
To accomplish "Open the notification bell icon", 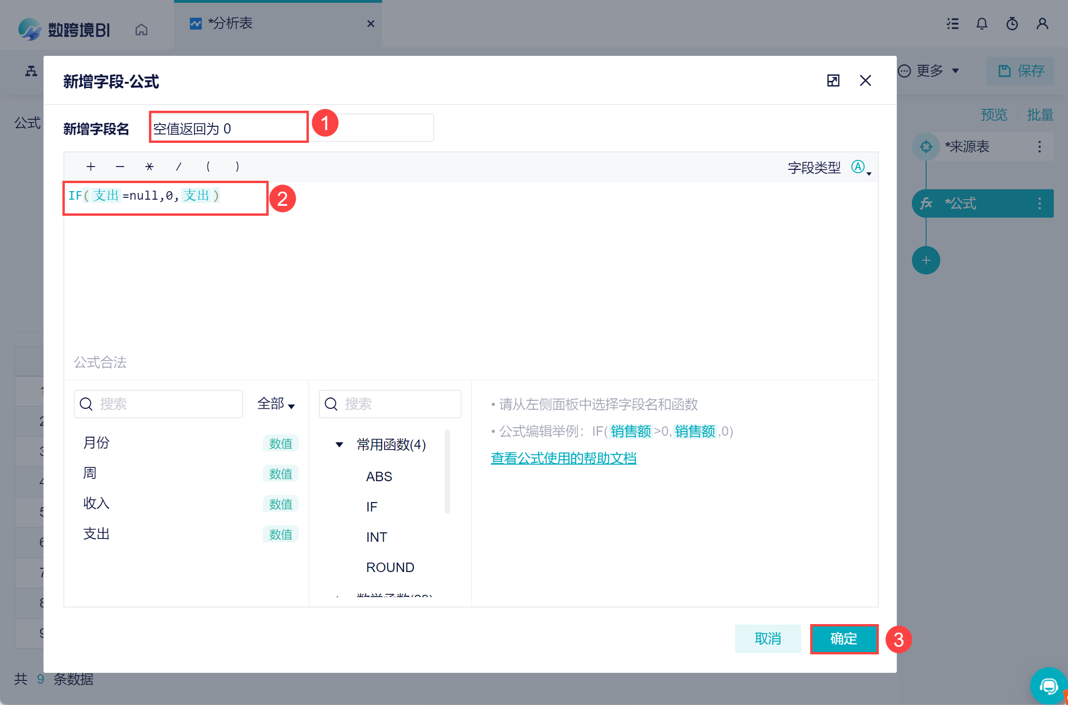I will 982,24.
